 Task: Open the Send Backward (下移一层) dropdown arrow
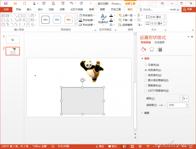(135, 20)
